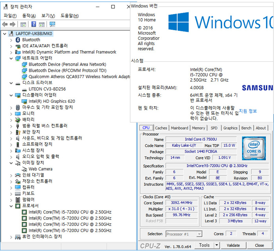
Task: Click the Bluetooth category icon
Action: [18, 40]
